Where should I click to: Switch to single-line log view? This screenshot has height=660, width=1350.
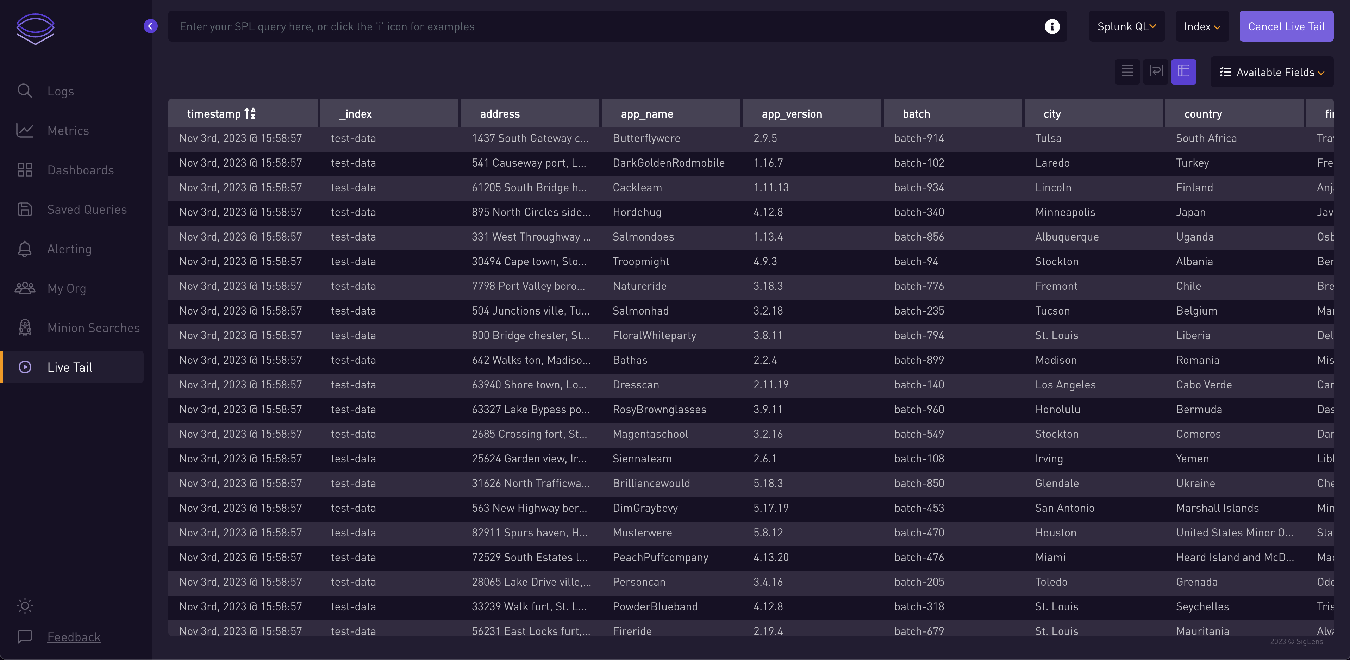pyautogui.click(x=1127, y=71)
